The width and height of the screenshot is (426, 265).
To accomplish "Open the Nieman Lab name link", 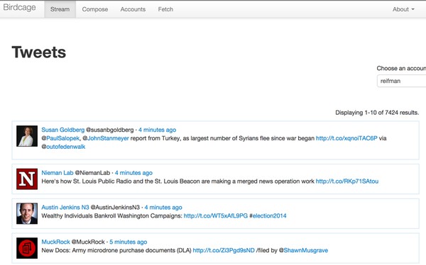I will click(x=58, y=173).
